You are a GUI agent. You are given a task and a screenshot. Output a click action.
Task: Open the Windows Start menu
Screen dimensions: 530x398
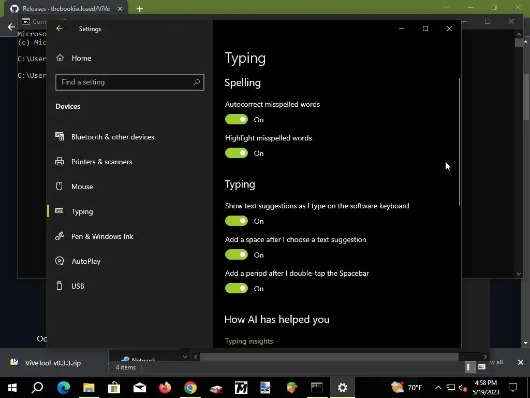pos(12,388)
